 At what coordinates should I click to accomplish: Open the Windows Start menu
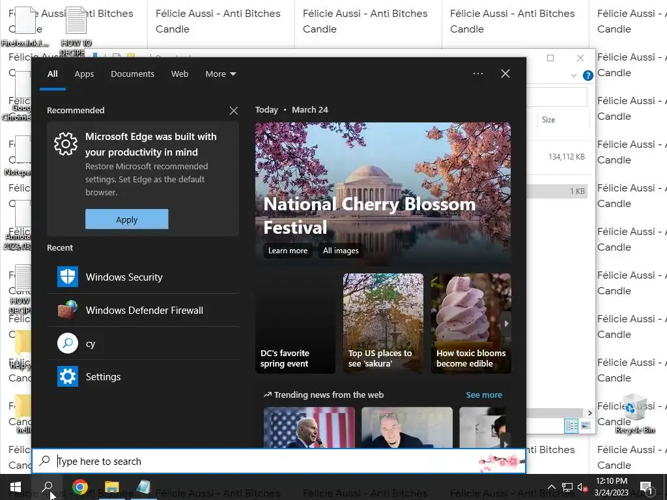16,487
